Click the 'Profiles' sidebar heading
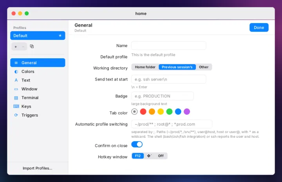Screen dimensions: 282x182 click(x=20, y=28)
